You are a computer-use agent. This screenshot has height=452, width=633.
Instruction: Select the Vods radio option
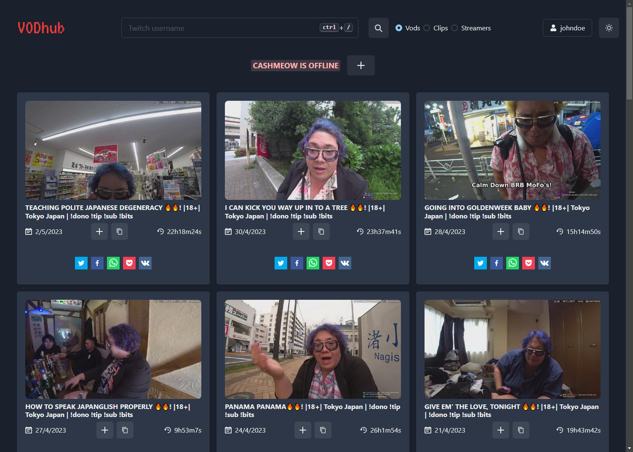(x=399, y=28)
